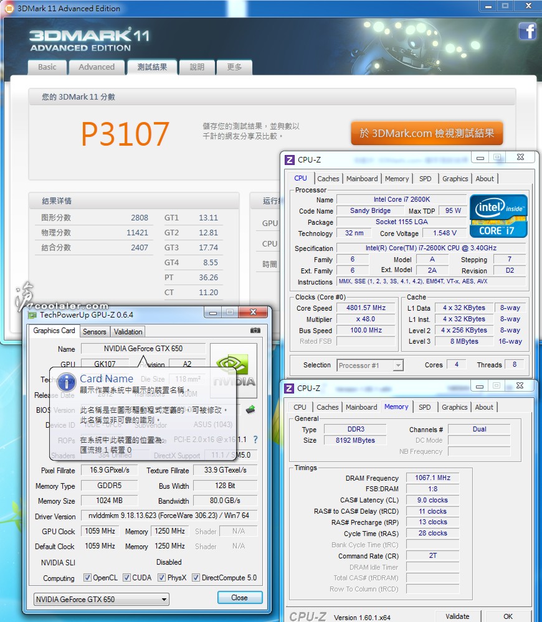Image resolution: width=542 pixels, height=622 pixels.
Task: Open the 說明 tab in 3DMark 11
Action: point(197,67)
